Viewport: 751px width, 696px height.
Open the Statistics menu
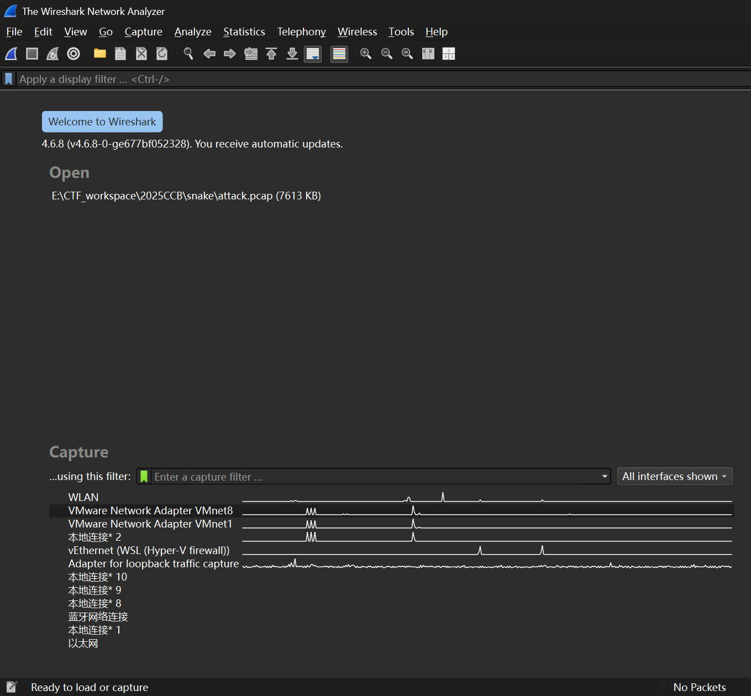click(244, 32)
